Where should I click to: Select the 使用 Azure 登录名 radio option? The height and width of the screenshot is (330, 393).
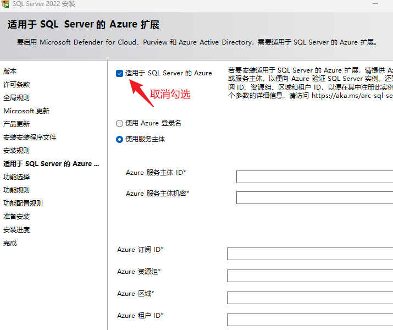click(120, 123)
